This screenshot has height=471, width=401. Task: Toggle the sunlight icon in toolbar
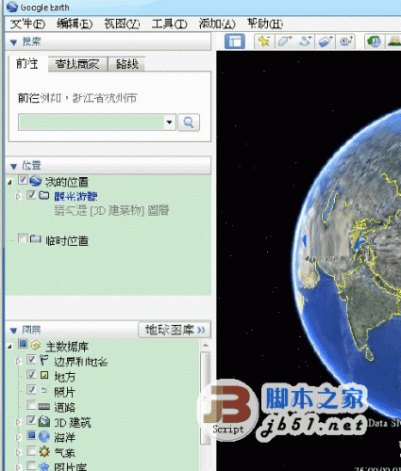click(x=393, y=41)
